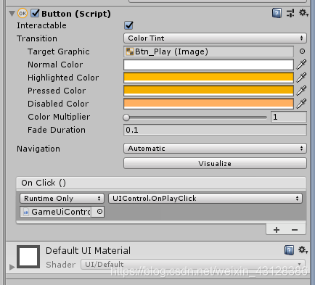The height and width of the screenshot is (285, 315).
Task: Collapse the Button (Script) component foldout
Action: (12, 14)
